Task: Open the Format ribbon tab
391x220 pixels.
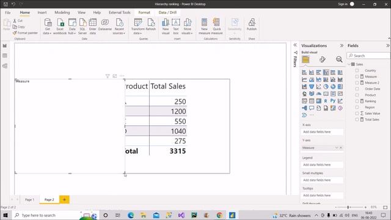Action: click(144, 12)
